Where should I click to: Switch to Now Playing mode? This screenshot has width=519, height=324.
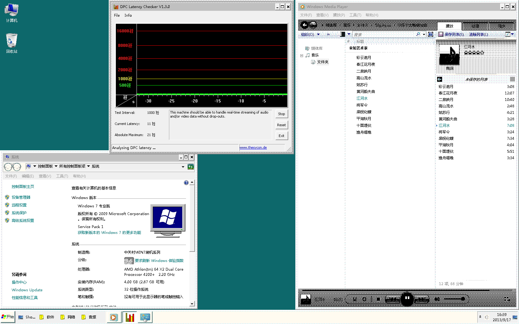click(x=507, y=299)
